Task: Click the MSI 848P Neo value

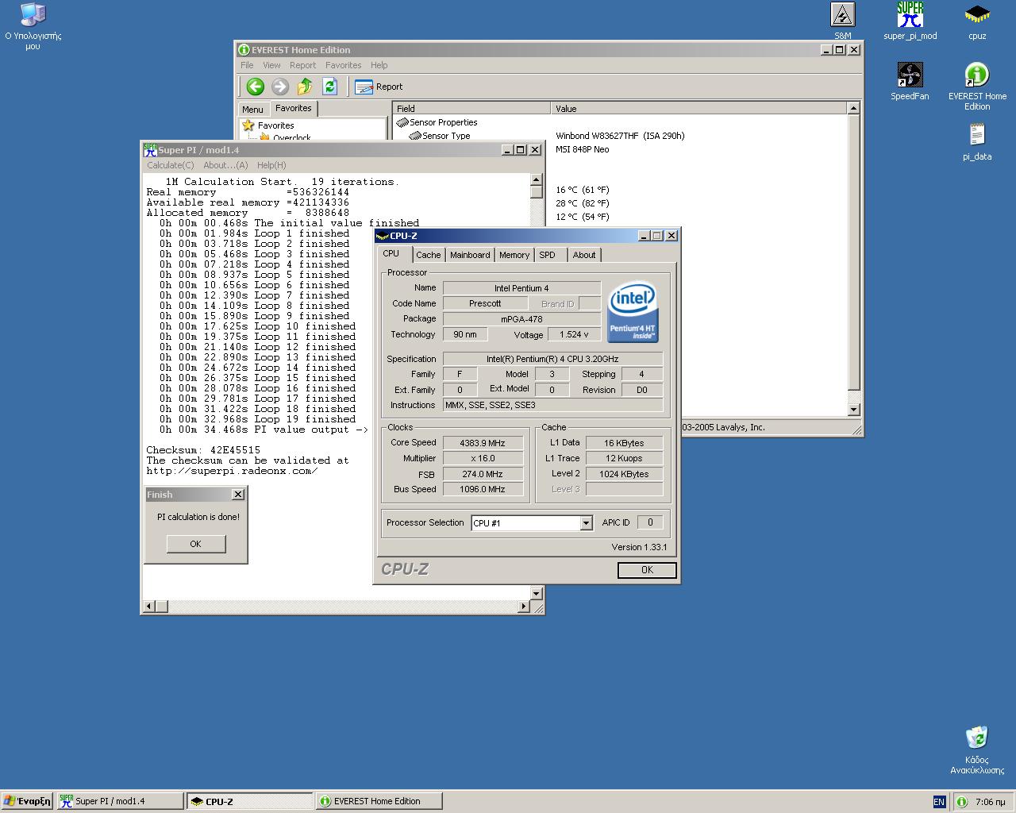Action: pyautogui.click(x=583, y=149)
